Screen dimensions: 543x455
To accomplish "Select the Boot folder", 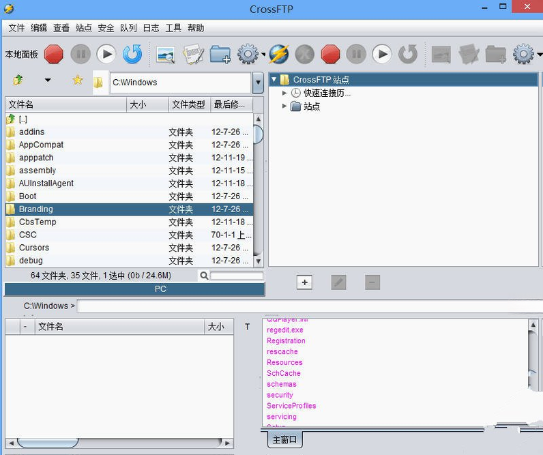I will tap(129, 196).
